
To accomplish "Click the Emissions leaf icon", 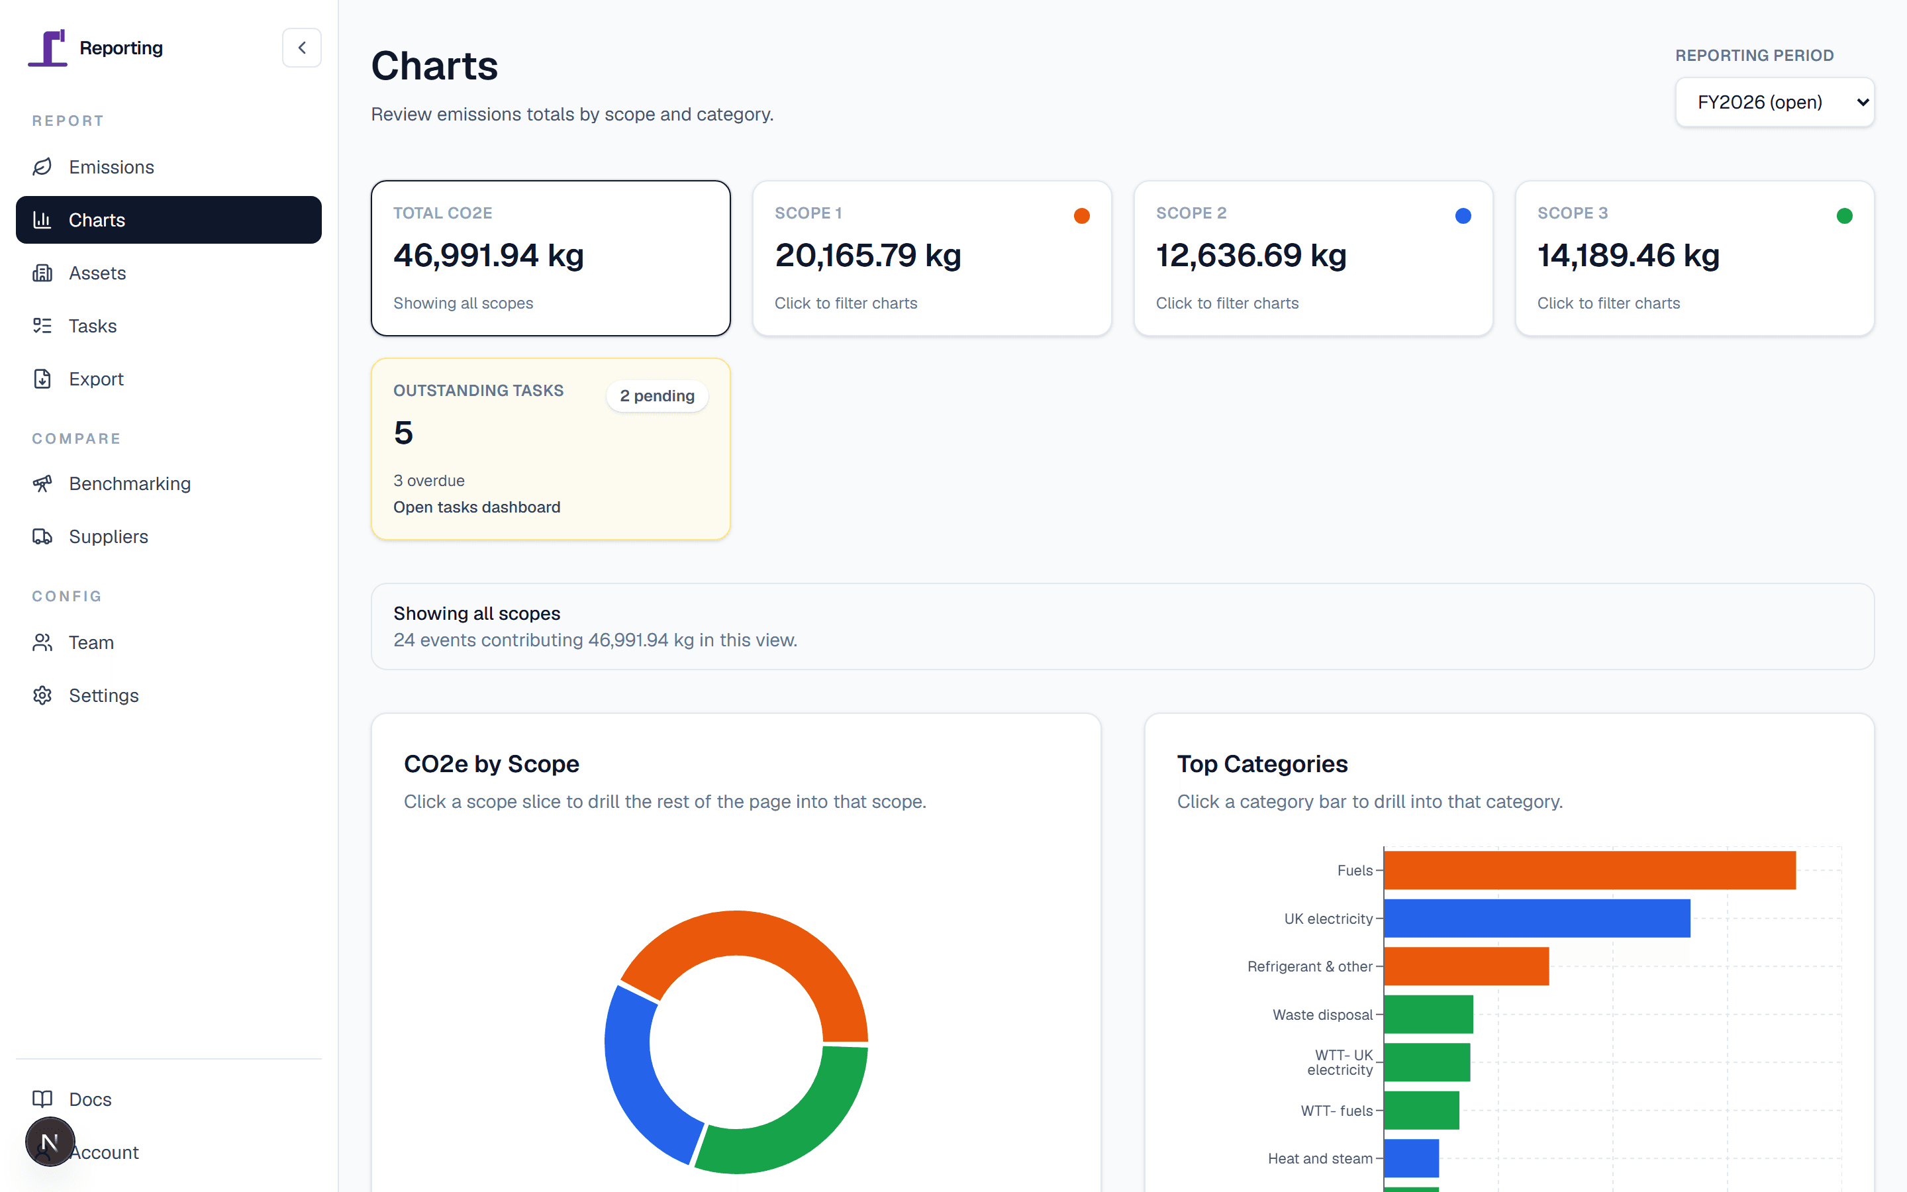I will tap(42, 166).
